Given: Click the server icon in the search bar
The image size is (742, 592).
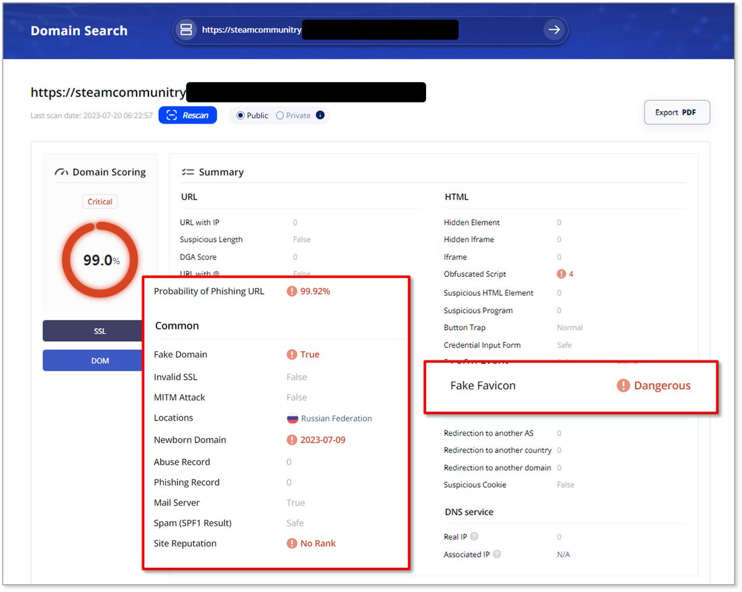Looking at the screenshot, I should tap(186, 30).
